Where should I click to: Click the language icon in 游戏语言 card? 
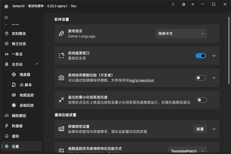[61, 34]
